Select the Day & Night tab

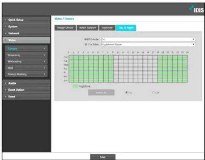click(126, 28)
